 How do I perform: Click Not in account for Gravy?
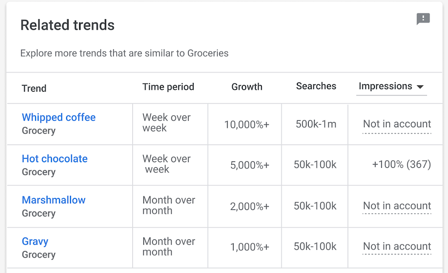(x=397, y=246)
